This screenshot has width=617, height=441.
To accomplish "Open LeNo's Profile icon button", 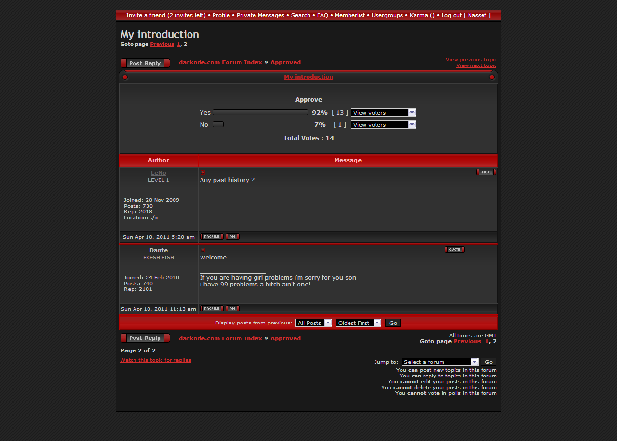I will pyautogui.click(x=212, y=237).
